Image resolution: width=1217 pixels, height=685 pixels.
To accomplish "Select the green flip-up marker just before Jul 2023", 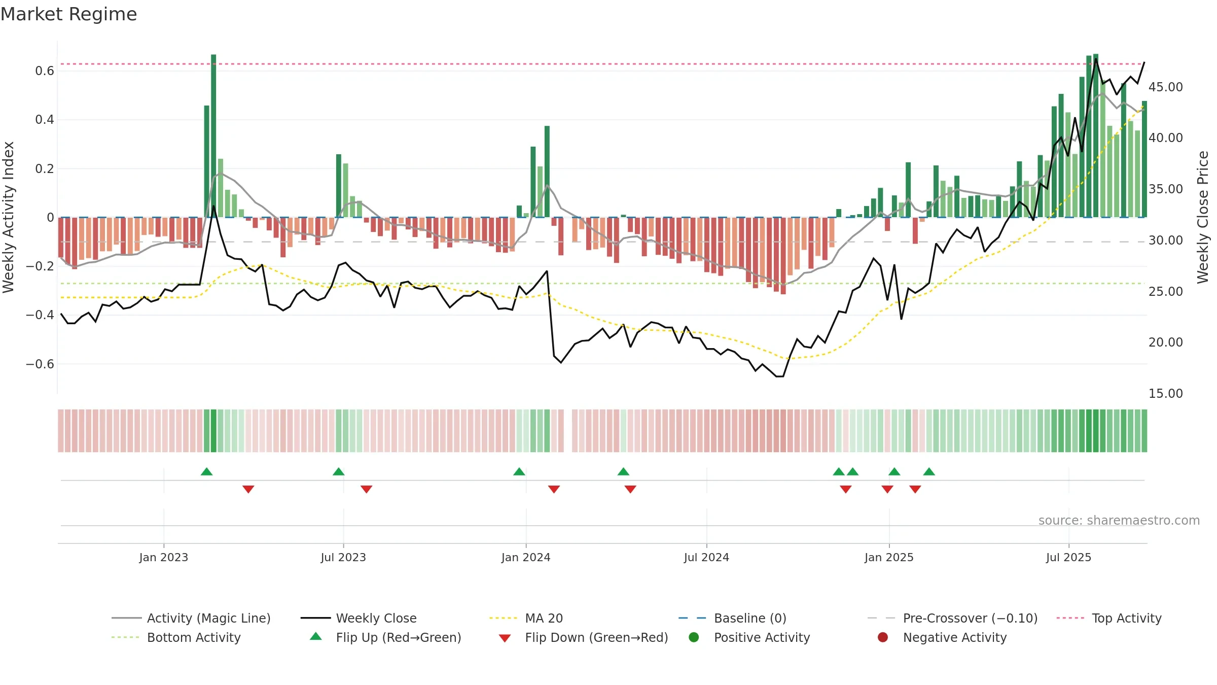I will [339, 471].
